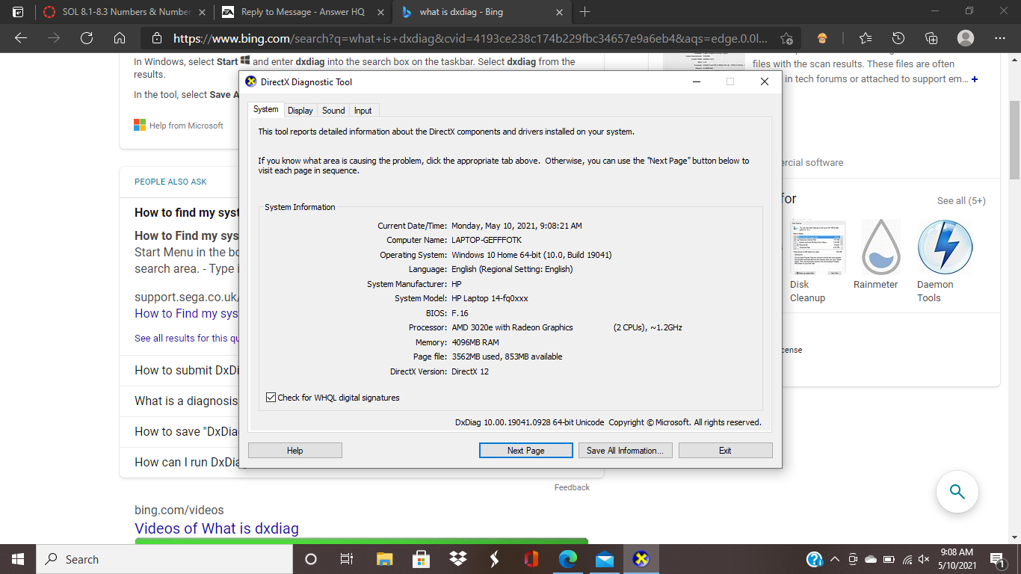
Task: Open Dropbox from the taskbar
Action: point(457,558)
